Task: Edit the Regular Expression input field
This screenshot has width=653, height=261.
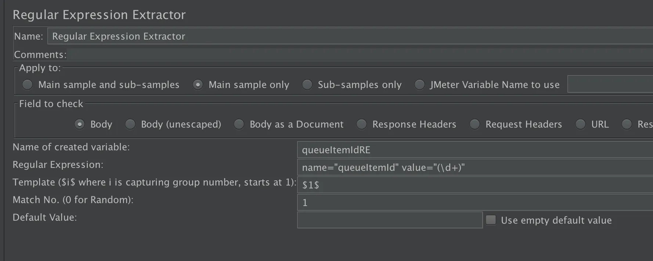Action: point(474,168)
